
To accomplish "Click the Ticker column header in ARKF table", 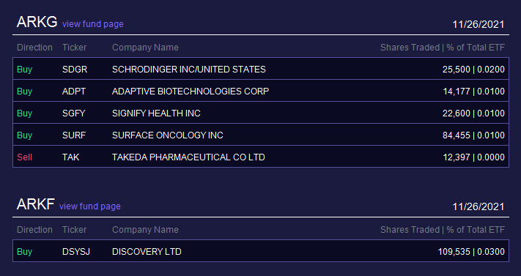I will click(x=75, y=229).
